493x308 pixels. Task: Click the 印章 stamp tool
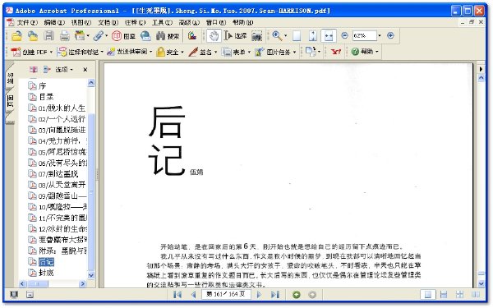123,36
